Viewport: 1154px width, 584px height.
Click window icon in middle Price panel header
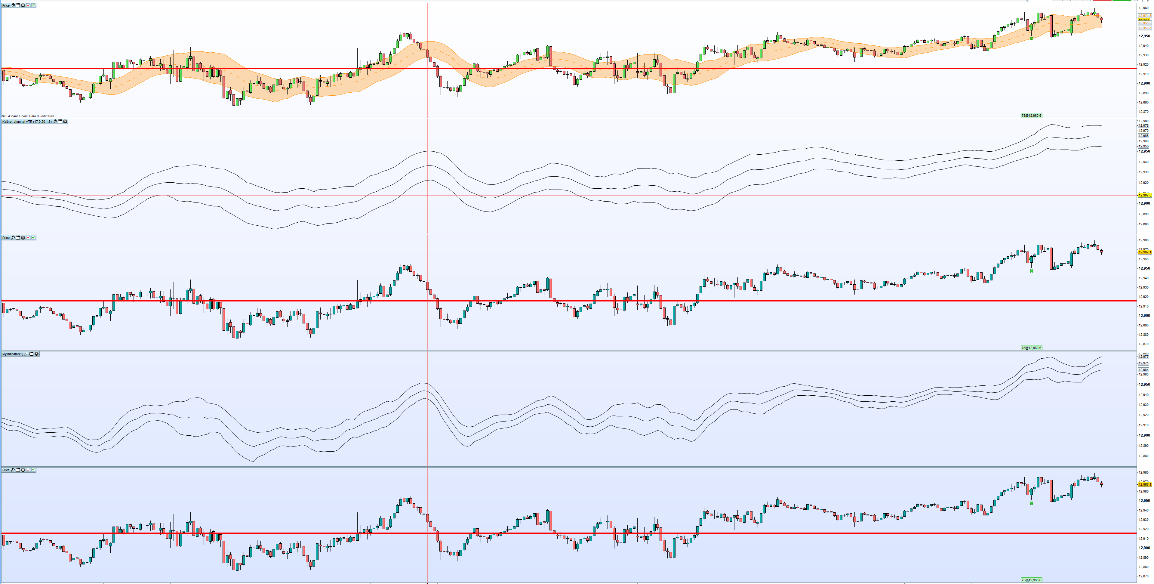pyautogui.click(x=18, y=238)
